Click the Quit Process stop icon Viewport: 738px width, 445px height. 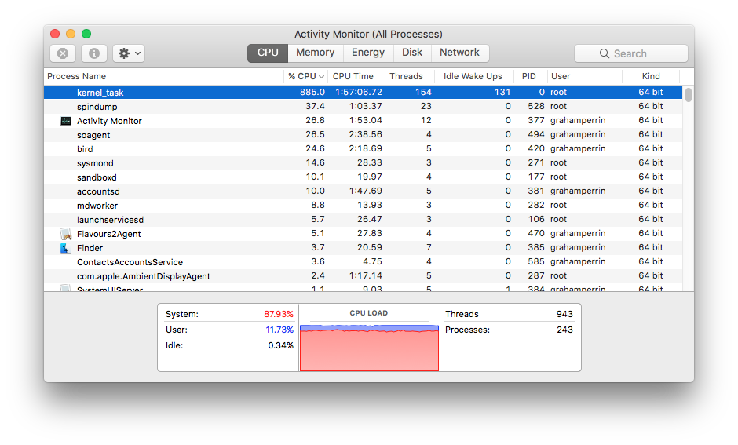[63, 53]
